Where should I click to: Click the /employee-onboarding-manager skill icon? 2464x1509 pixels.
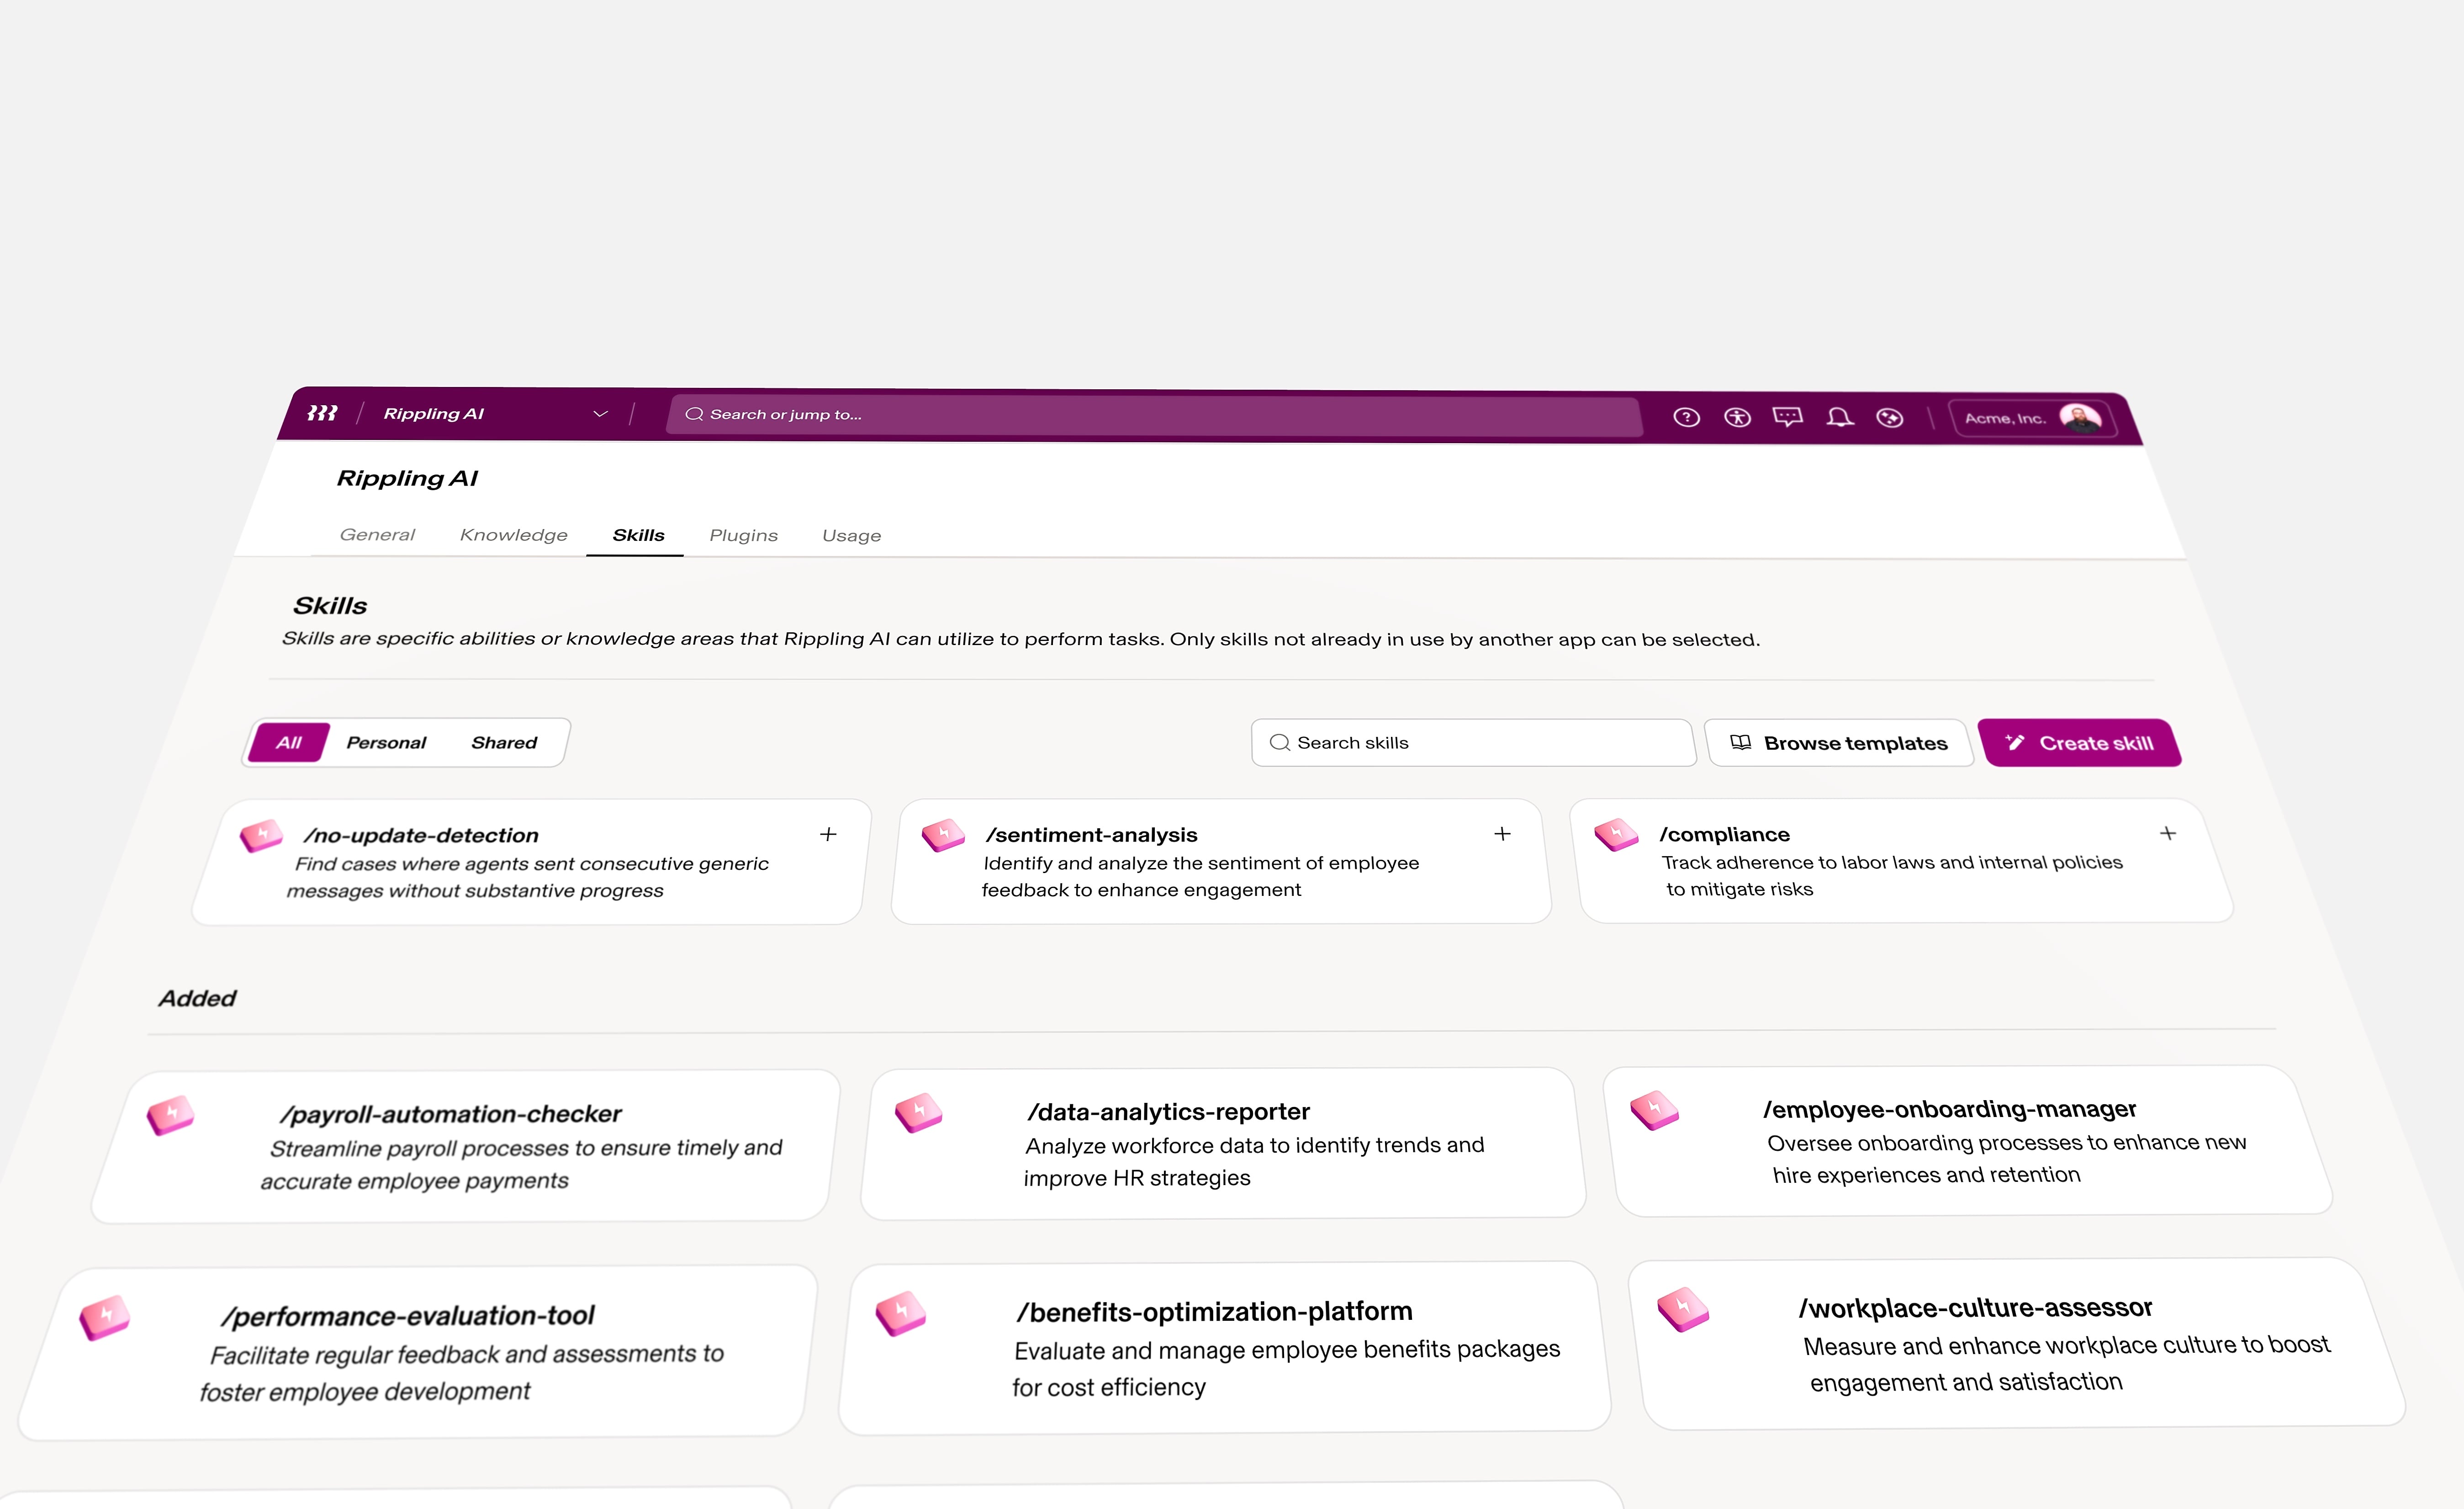tap(1654, 1110)
